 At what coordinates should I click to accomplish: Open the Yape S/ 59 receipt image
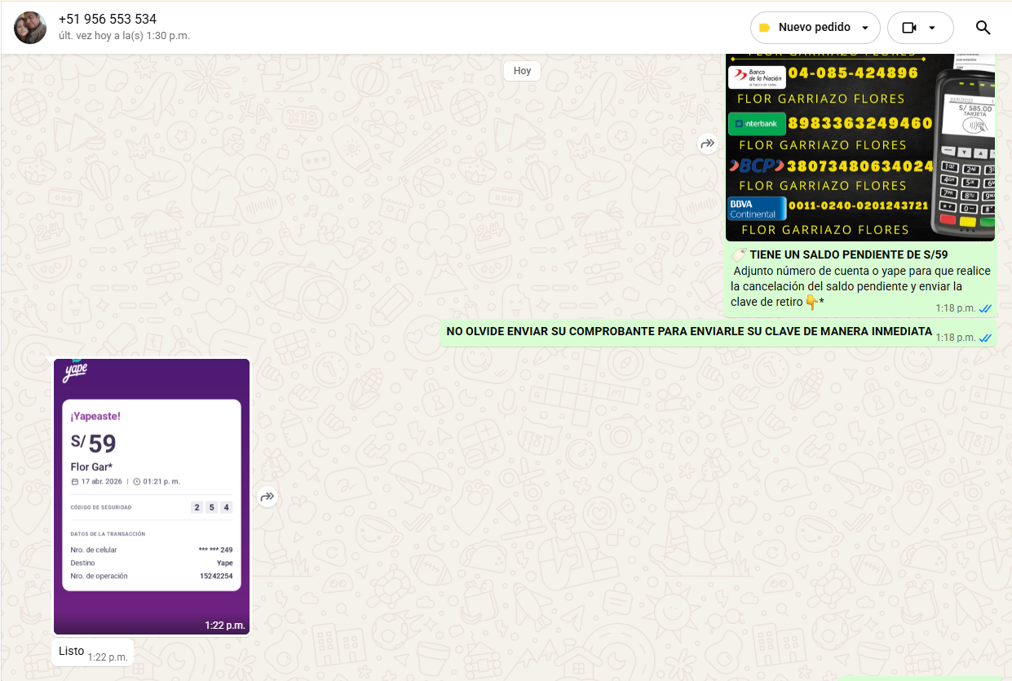click(x=152, y=496)
